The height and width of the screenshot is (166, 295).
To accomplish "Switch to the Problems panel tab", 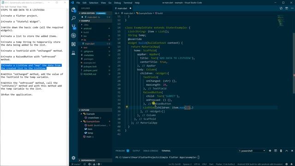I will [122, 151].
